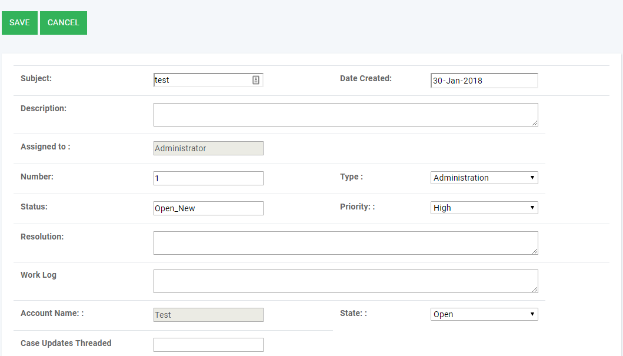Click the Case Updates Threaded label

tap(66, 343)
